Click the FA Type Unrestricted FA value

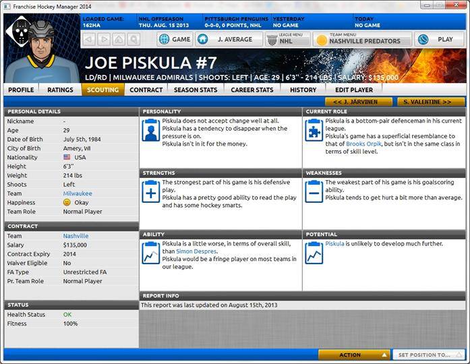point(85,272)
